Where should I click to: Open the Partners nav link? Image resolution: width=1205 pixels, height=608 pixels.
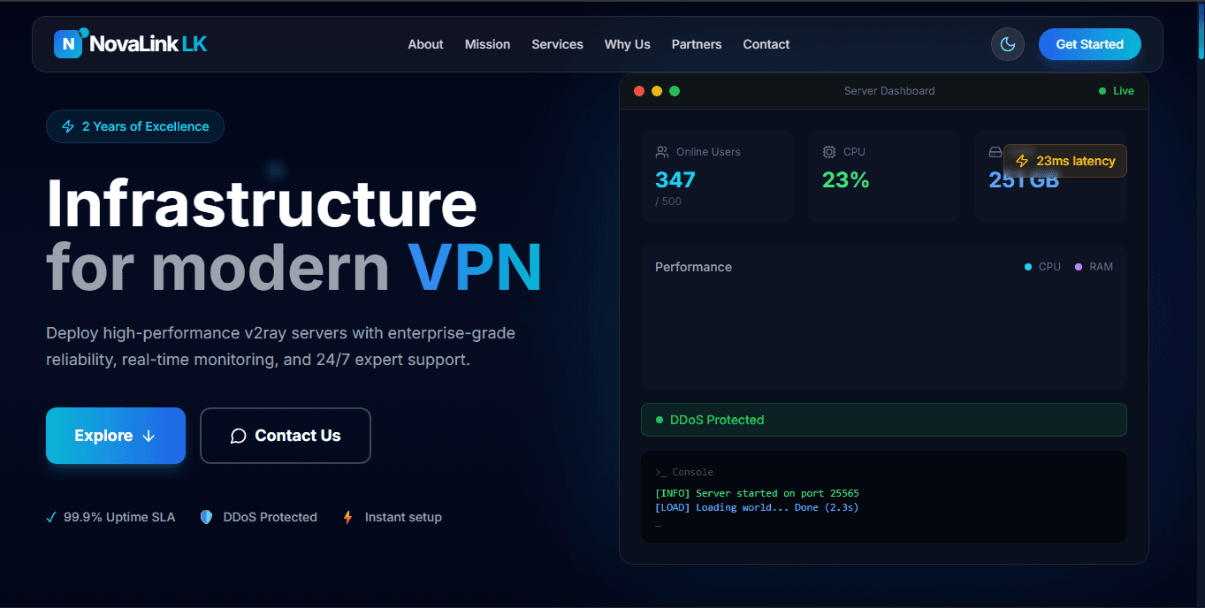point(696,44)
